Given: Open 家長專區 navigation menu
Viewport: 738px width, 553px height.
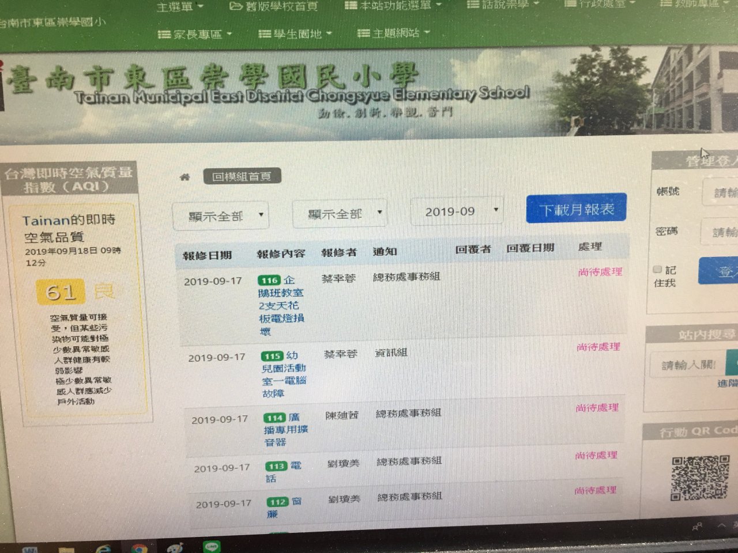Looking at the screenshot, I should coord(195,35).
